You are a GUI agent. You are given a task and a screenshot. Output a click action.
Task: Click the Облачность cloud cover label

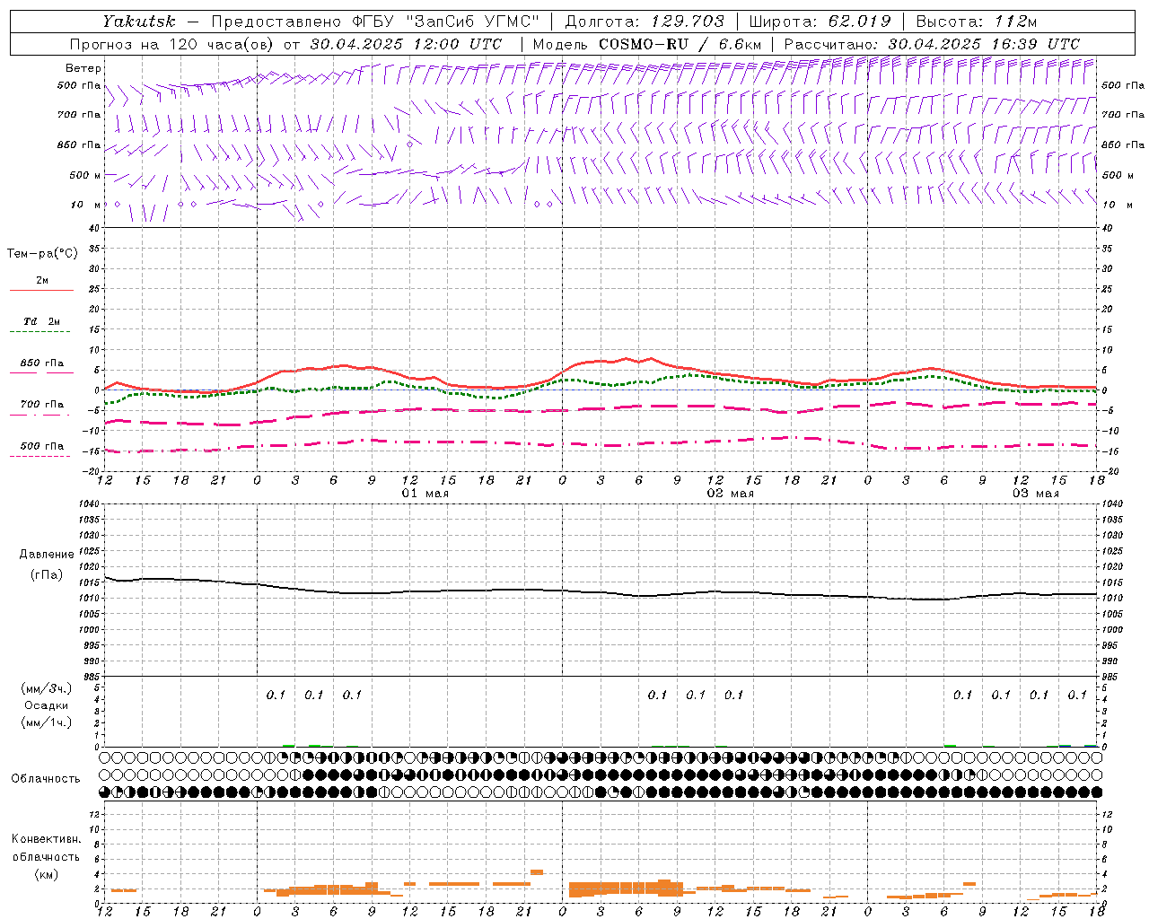[46, 779]
